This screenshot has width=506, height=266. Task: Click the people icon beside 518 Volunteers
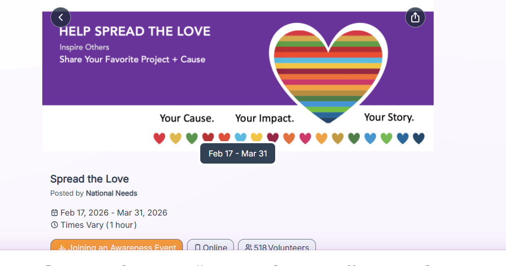coord(248,248)
